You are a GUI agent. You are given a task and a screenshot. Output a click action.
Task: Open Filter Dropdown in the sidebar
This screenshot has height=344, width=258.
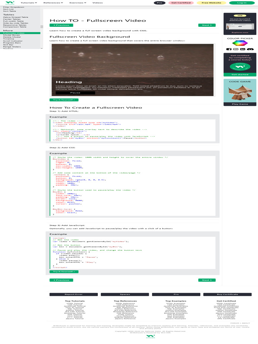point(13,7)
